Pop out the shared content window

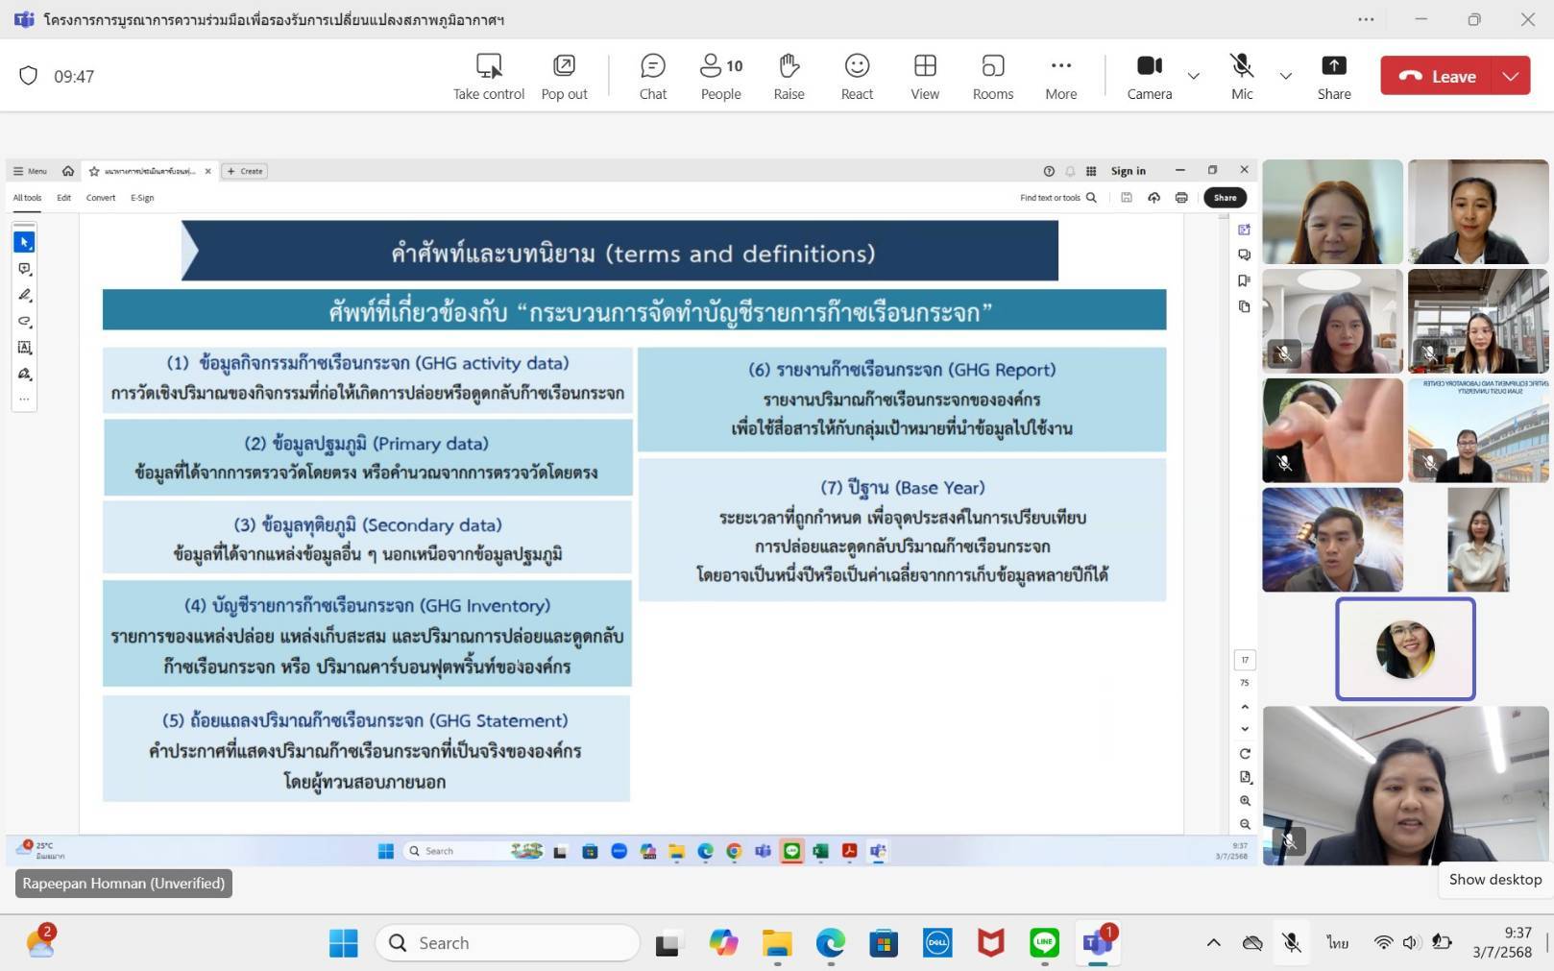[564, 76]
